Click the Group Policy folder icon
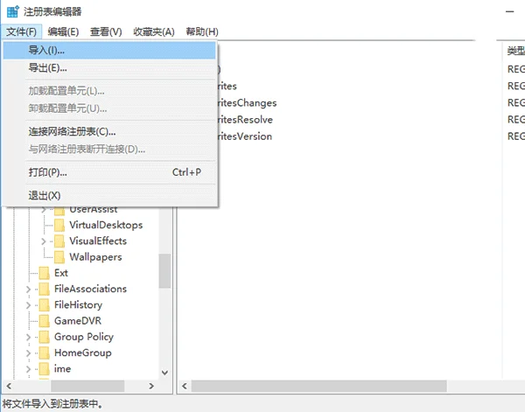 pos(44,337)
